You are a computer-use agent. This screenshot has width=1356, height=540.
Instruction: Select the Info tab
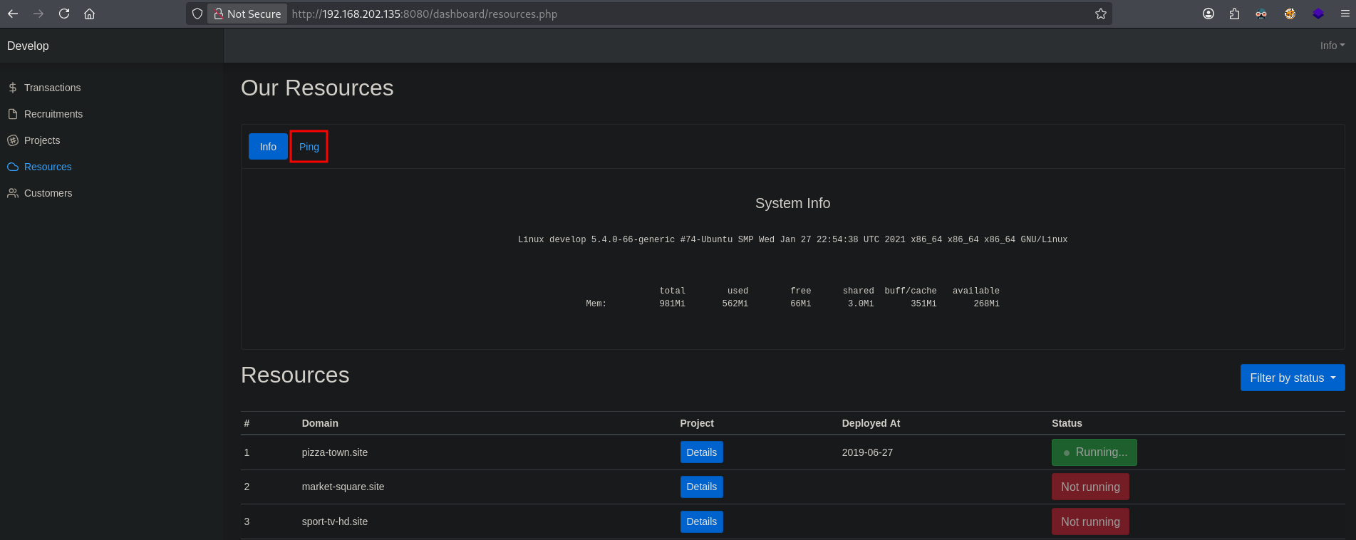[x=268, y=147]
